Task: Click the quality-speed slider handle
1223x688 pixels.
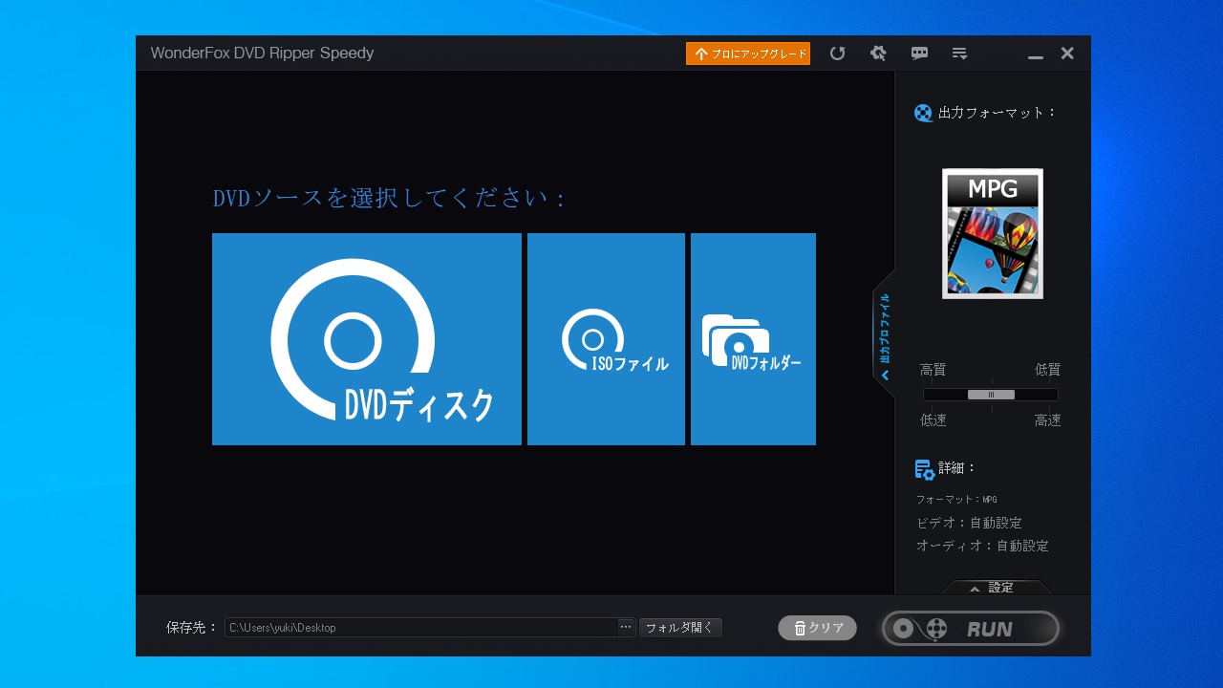Action: pos(991,395)
